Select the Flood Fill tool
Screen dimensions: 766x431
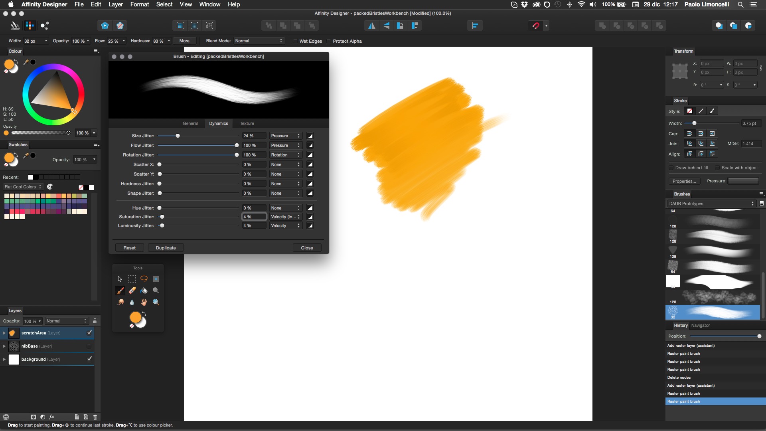(144, 291)
